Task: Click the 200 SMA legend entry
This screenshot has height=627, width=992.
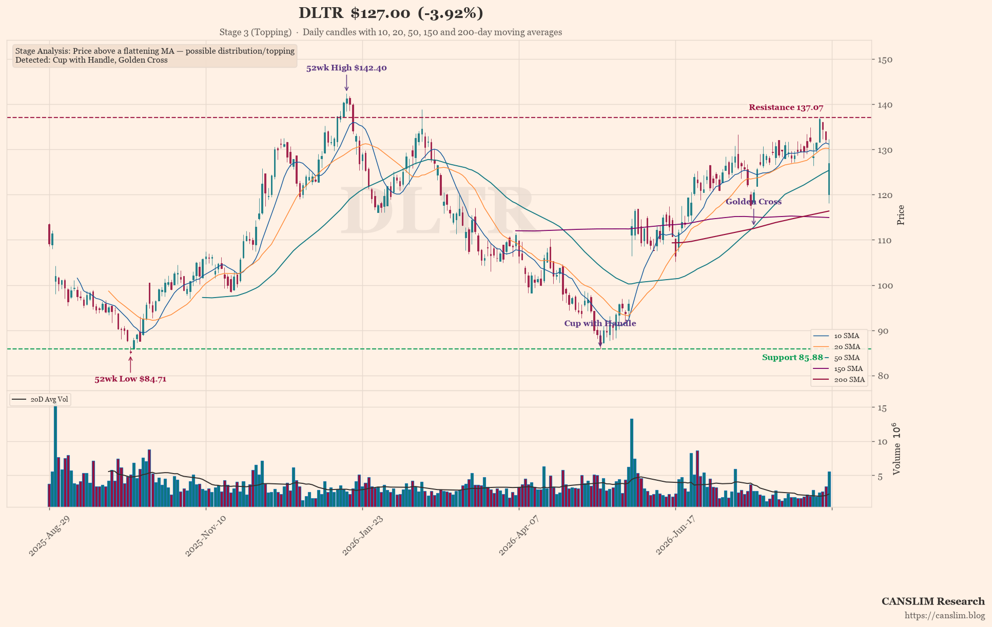Action: coord(839,380)
